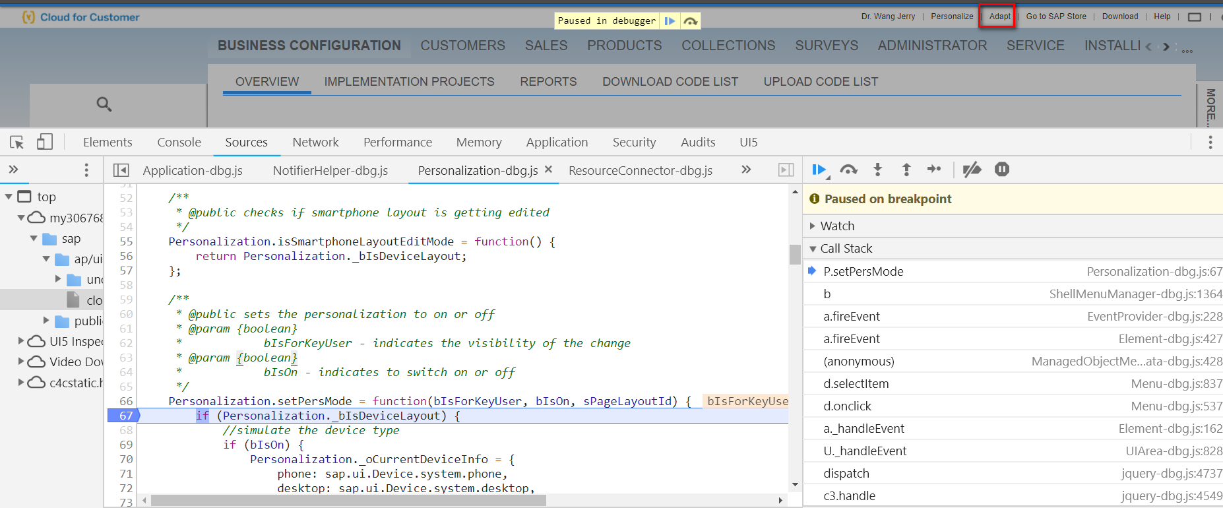Open the UI5 panel tab
Screen dimensions: 1223x508
coord(749,142)
